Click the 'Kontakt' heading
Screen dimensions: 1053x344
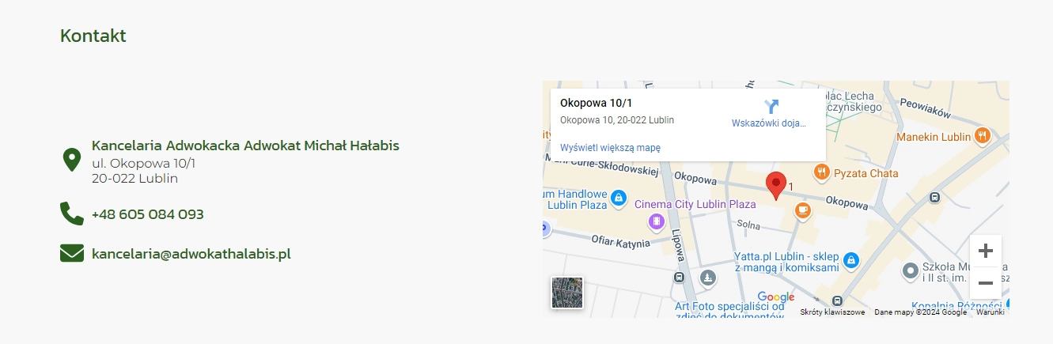coord(93,36)
